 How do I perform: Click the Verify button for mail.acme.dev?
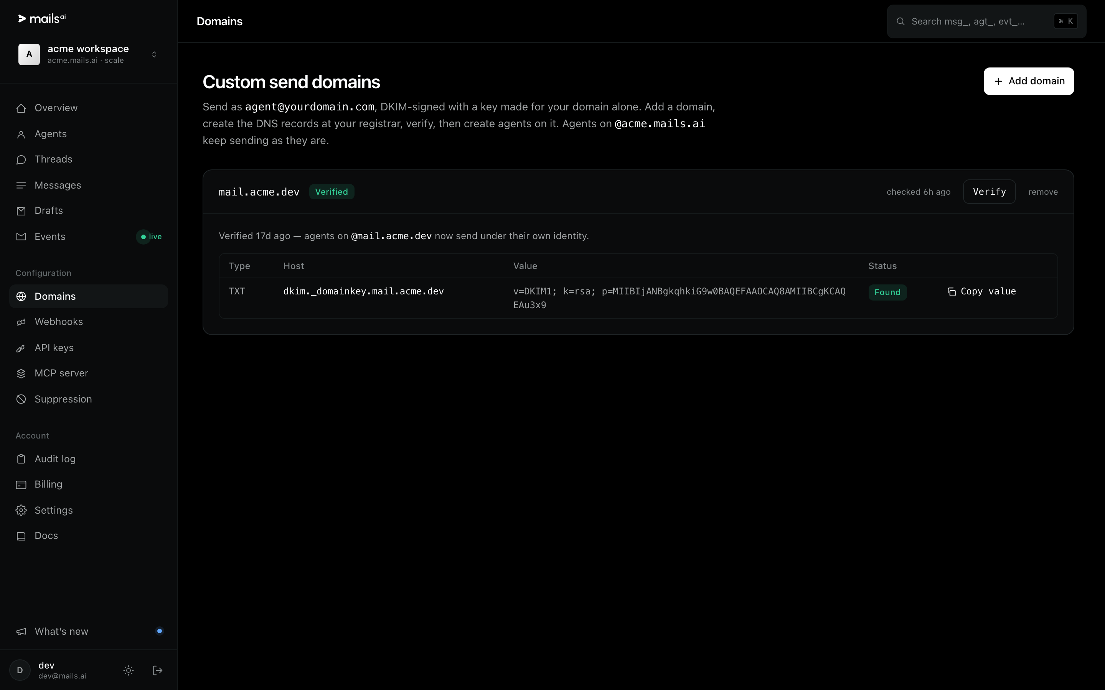pos(989,192)
